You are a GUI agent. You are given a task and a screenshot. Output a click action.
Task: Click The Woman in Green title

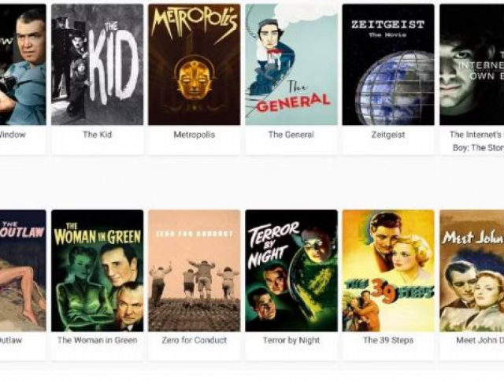click(x=97, y=340)
